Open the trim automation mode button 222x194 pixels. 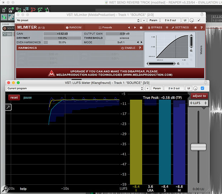(10, 34)
